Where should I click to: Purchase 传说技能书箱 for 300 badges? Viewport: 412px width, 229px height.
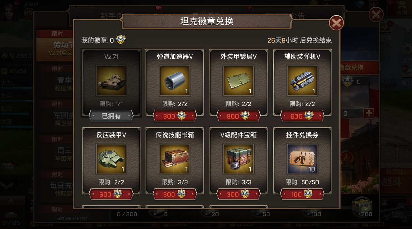(175, 194)
